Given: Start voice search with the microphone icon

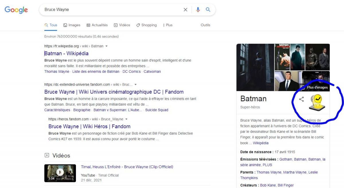Looking at the screenshot, I should pos(198,10).
